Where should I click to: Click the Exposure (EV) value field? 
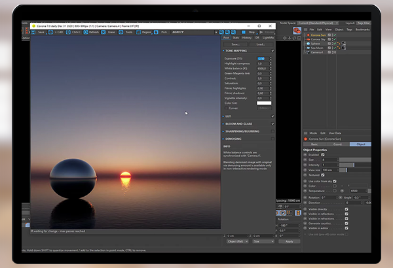[263, 59]
